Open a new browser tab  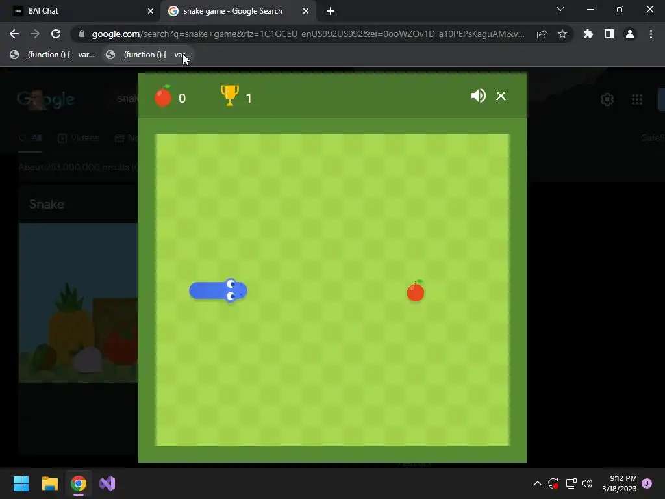[x=331, y=11]
